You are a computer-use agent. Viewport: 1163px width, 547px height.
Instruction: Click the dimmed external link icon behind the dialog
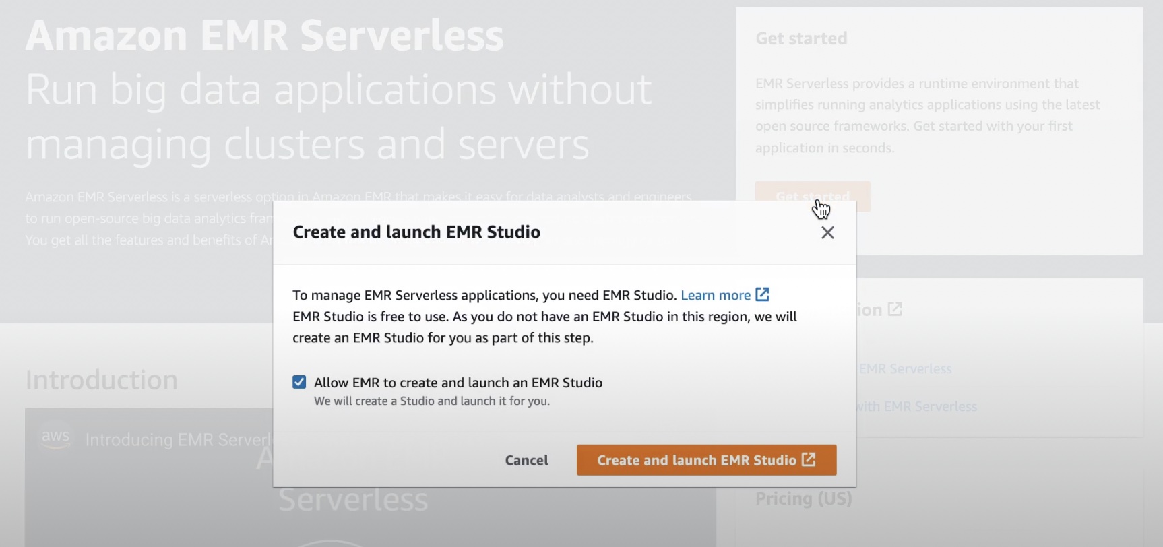(895, 309)
